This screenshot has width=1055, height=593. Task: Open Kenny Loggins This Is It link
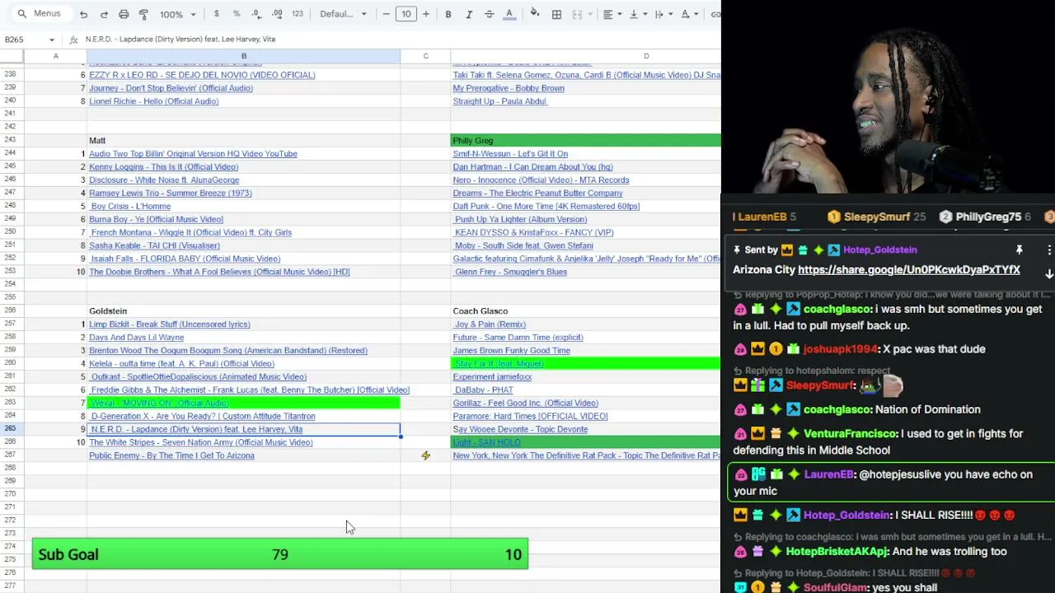tap(163, 167)
